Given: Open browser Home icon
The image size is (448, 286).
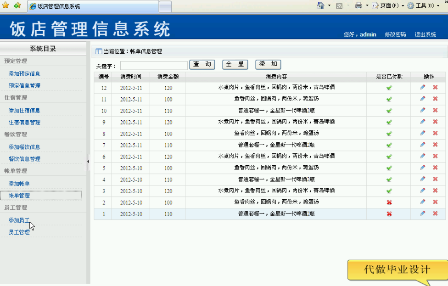Looking at the screenshot, I should point(321,6).
